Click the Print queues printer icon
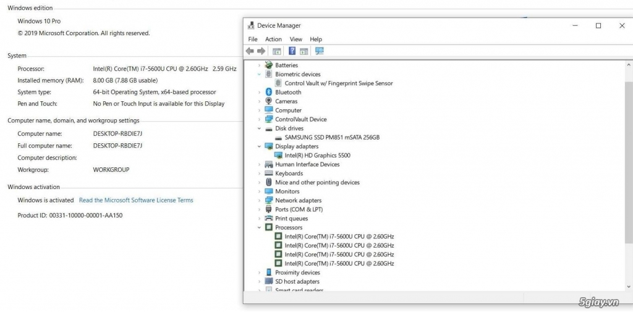The width and height of the screenshot is (633, 312). coord(268,218)
